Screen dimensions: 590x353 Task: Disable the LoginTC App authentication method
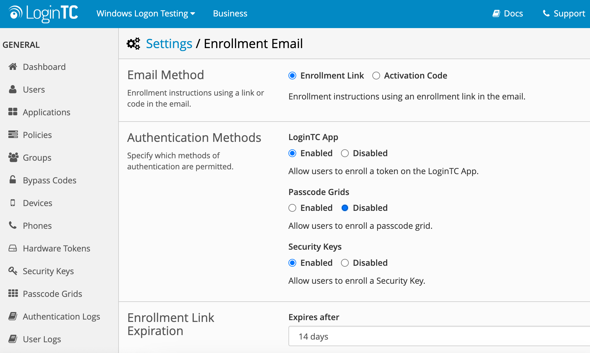click(345, 153)
